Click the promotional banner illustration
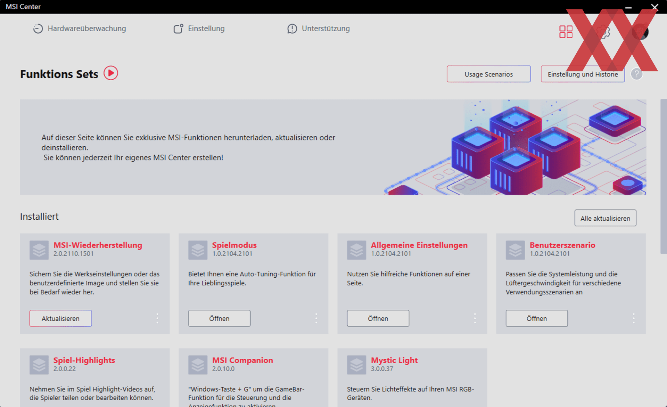This screenshot has height=407, width=667. 515,147
